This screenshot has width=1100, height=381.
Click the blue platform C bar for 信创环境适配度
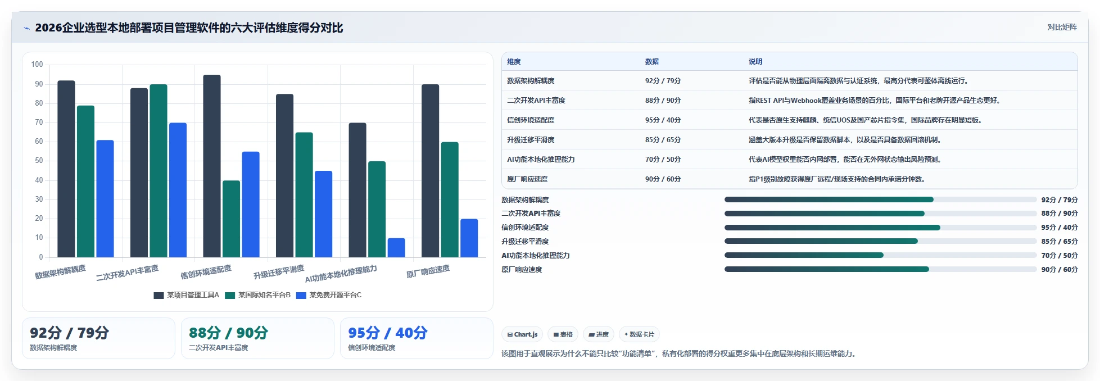[x=251, y=205]
